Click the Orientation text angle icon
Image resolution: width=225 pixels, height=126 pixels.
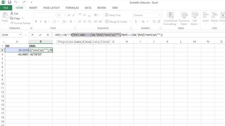96,15
